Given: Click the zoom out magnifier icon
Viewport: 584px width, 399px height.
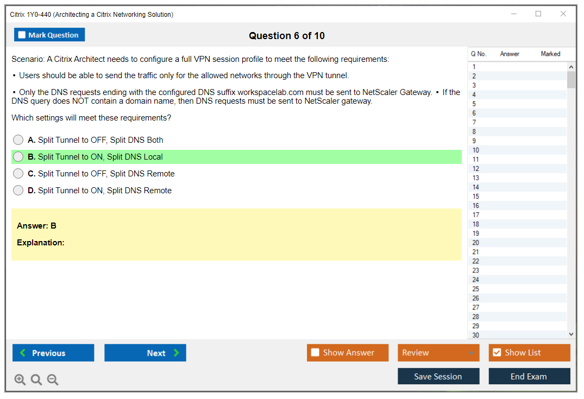Looking at the screenshot, I should (53, 380).
